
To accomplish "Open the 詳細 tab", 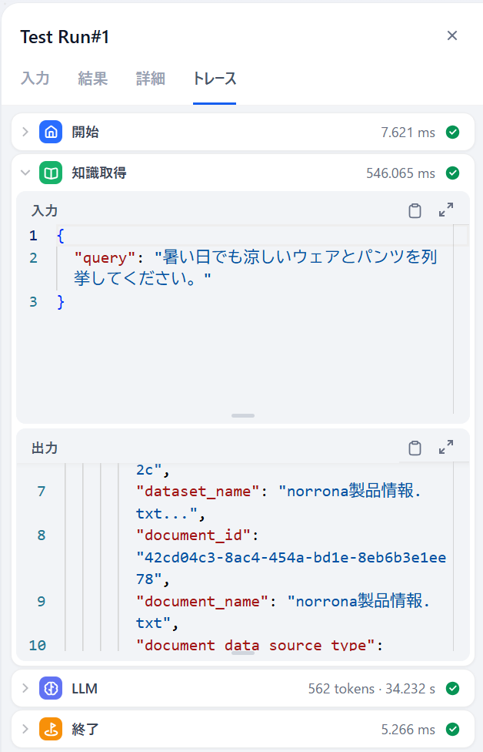I will [150, 78].
